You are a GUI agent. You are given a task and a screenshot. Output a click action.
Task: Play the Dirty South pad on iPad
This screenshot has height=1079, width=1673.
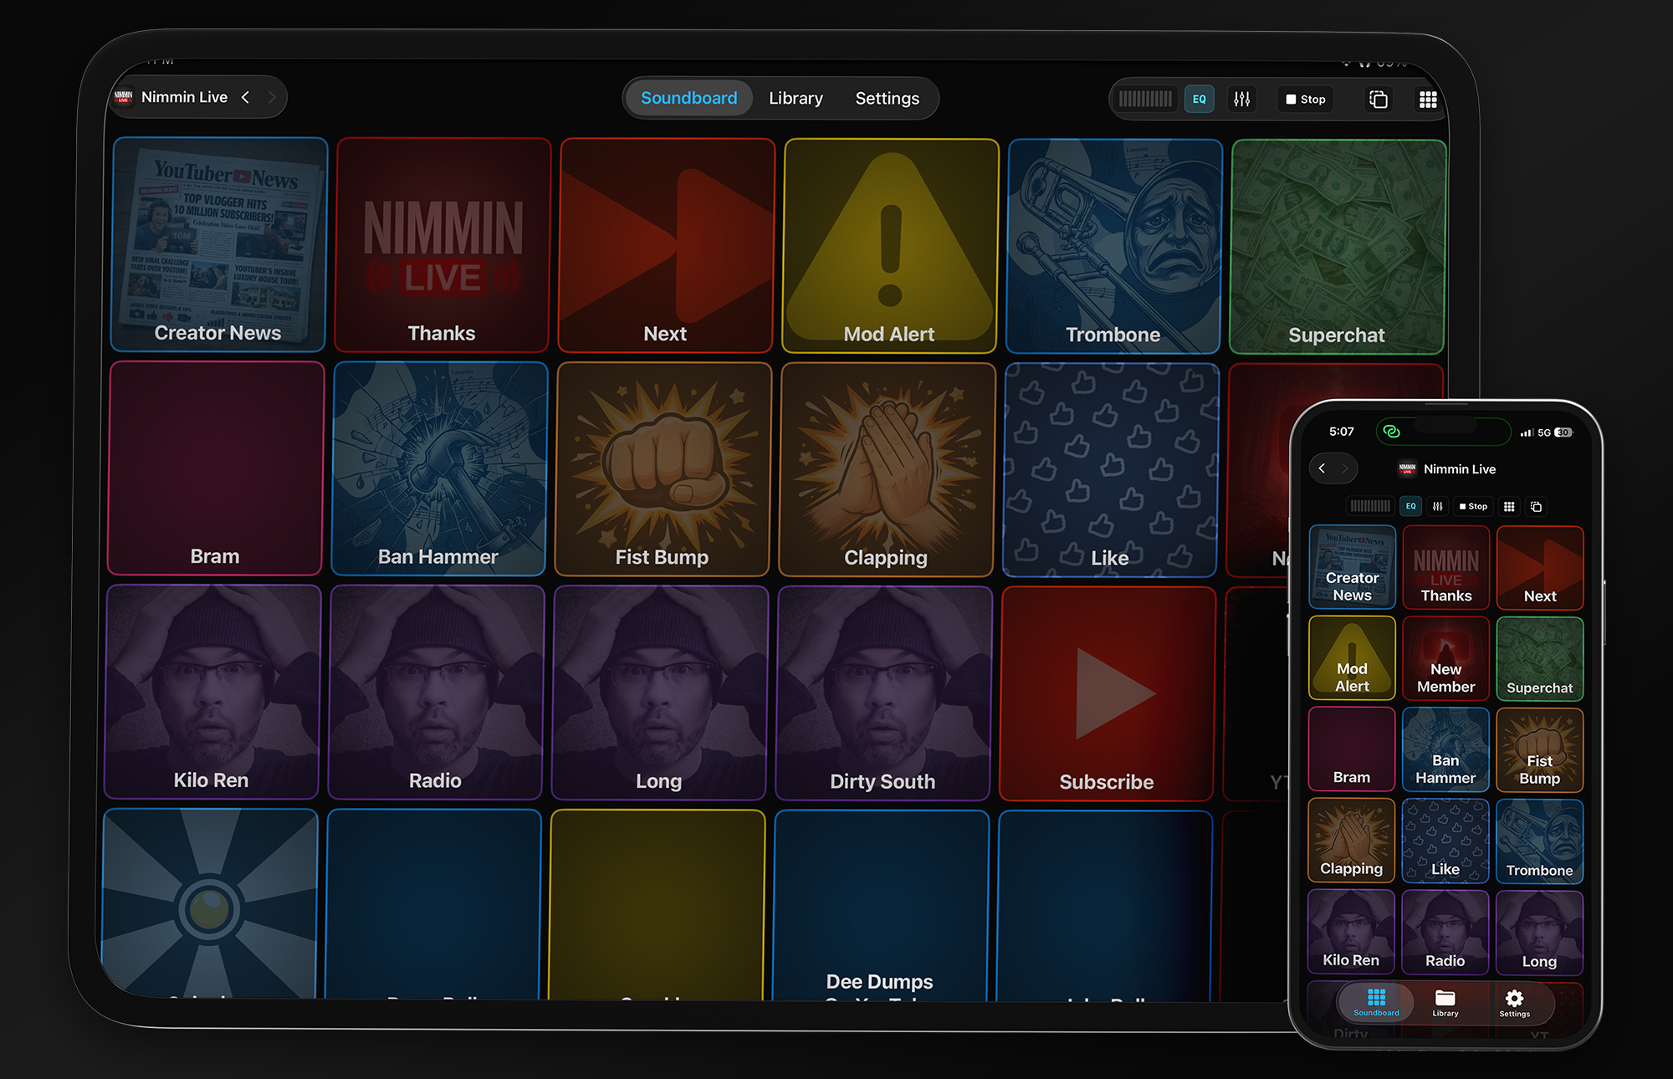pyautogui.click(x=883, y=693)
